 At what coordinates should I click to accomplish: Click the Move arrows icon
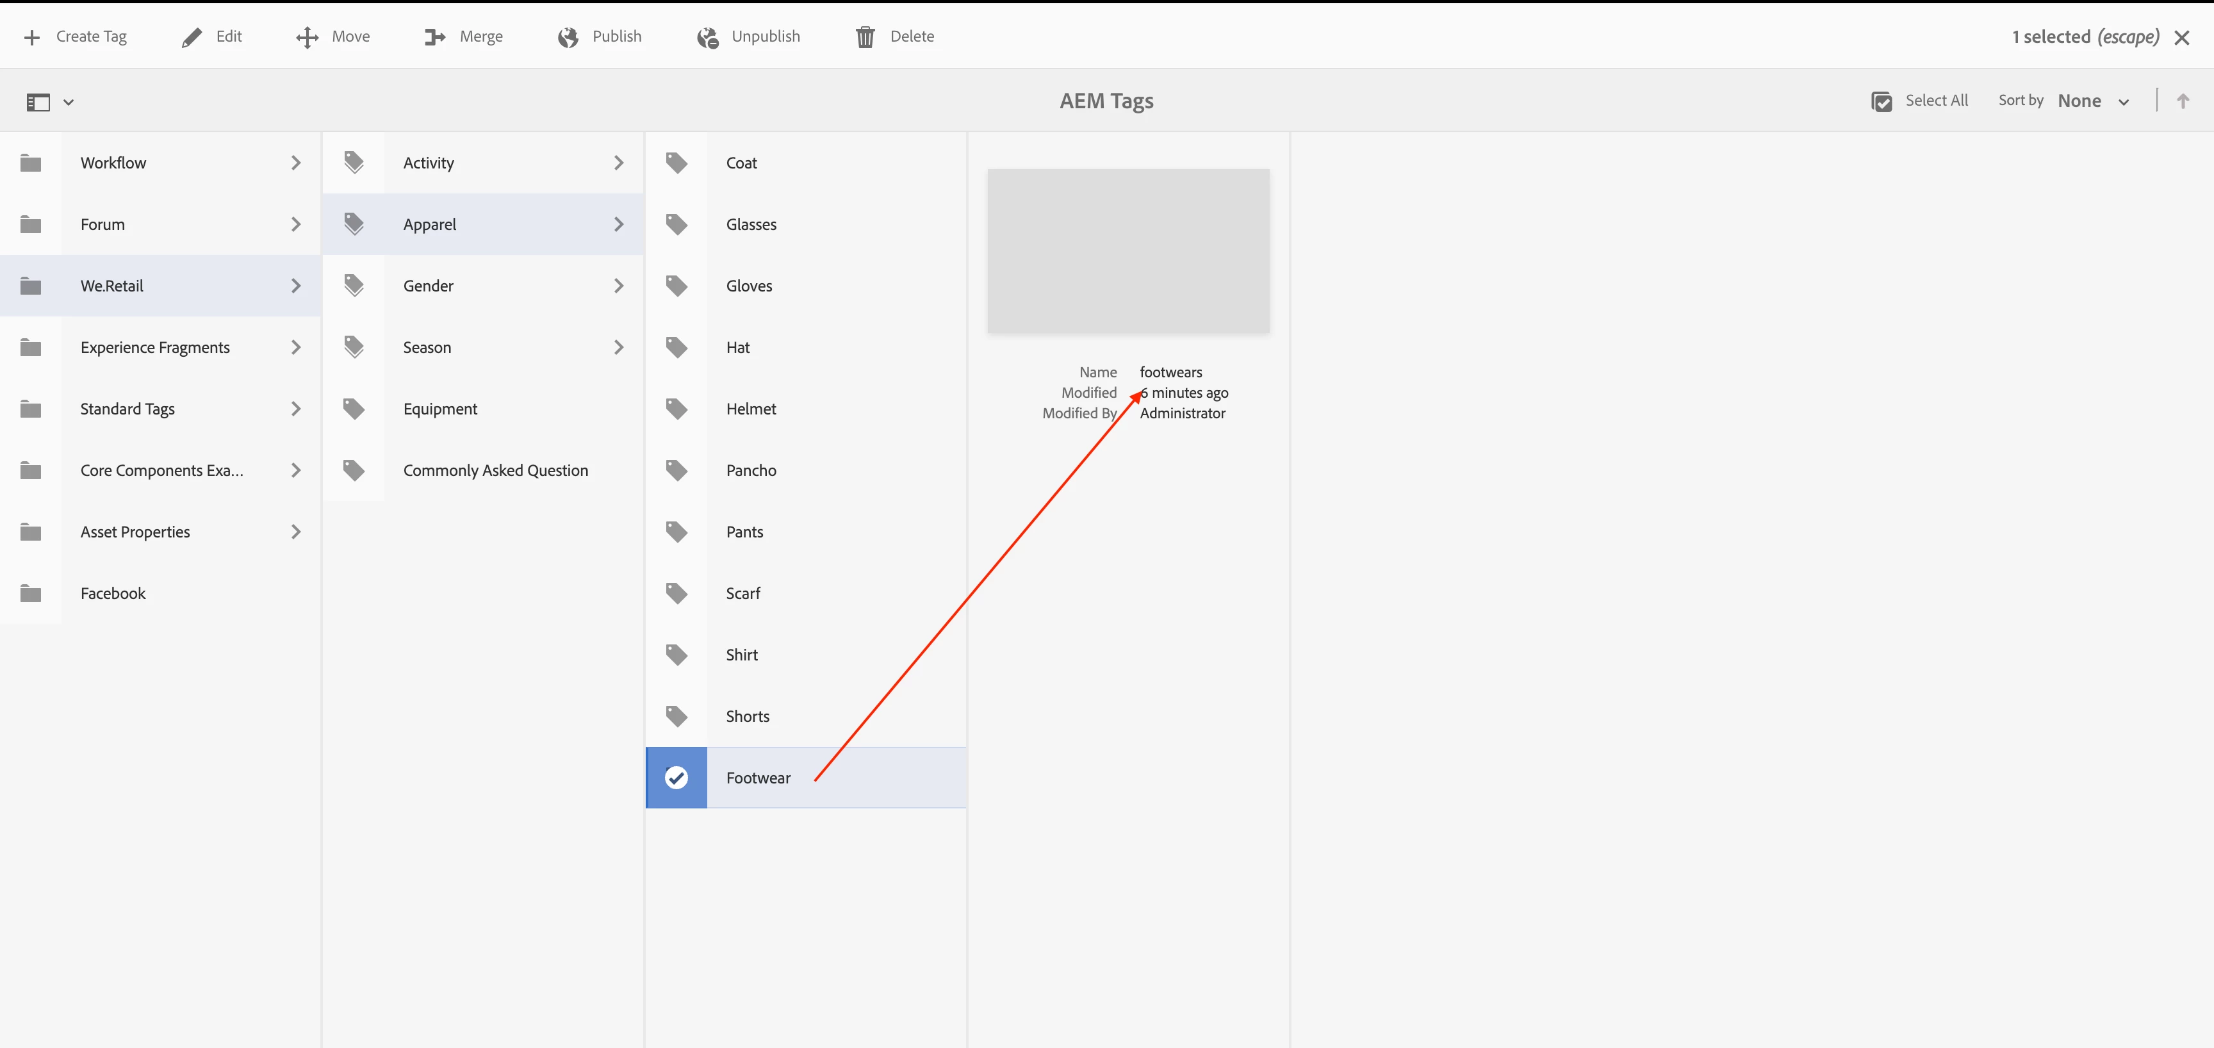point(307,37)
